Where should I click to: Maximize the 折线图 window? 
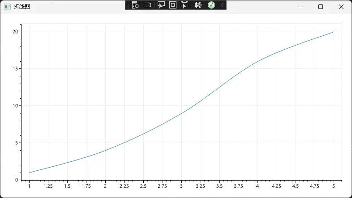point(321,7)
